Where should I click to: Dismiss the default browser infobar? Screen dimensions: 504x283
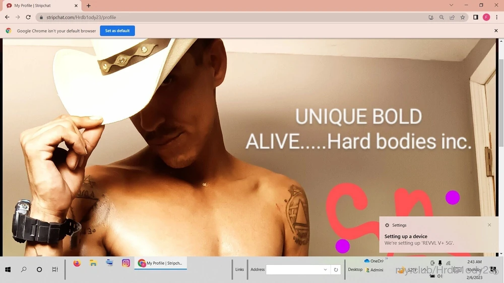click(496, 31)
